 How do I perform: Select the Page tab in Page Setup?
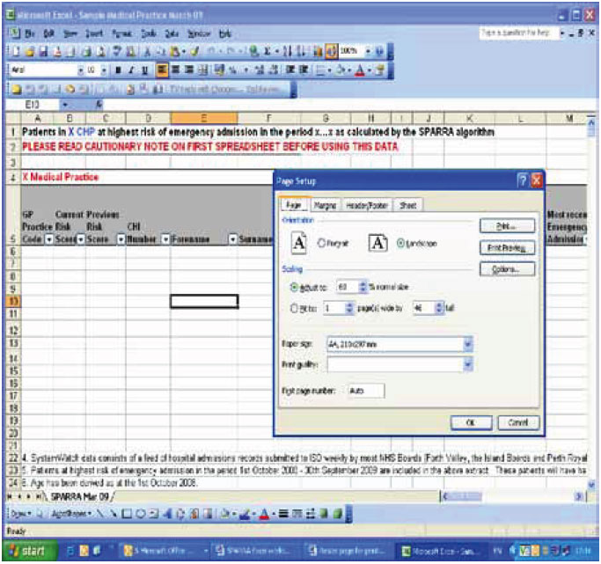pyautogui.click(x=294, y=205)
